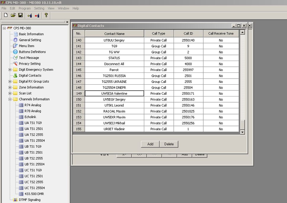Click the Help question mark icon
The height and width of the screenshot is (203, 287).
(46, 15)
